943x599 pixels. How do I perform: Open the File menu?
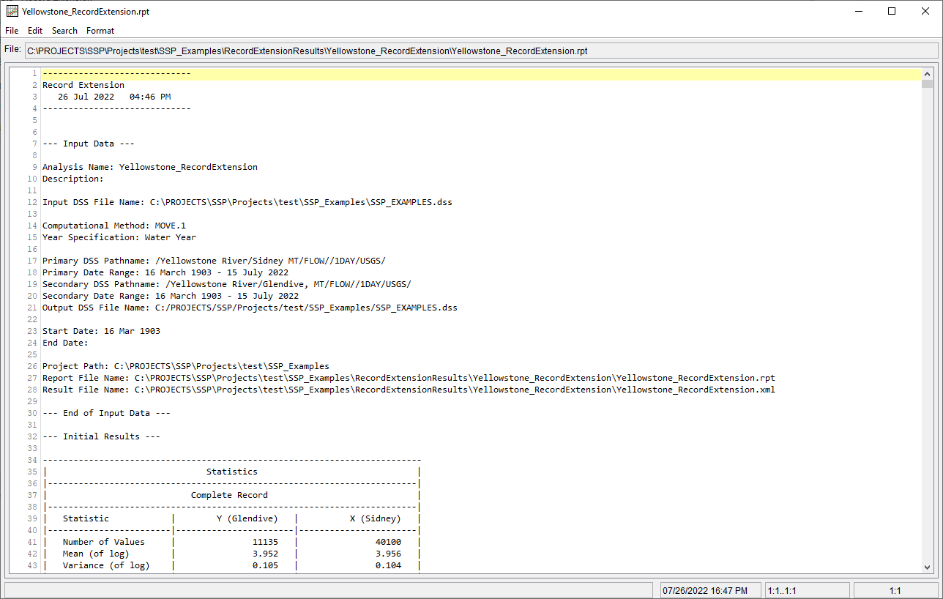click(x=11, y=31)
